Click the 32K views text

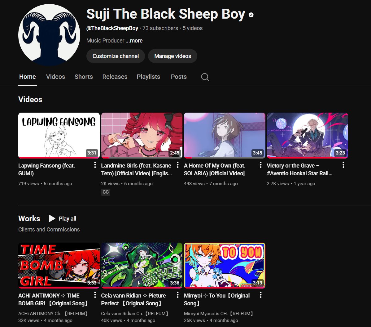[x=29, y=320]
